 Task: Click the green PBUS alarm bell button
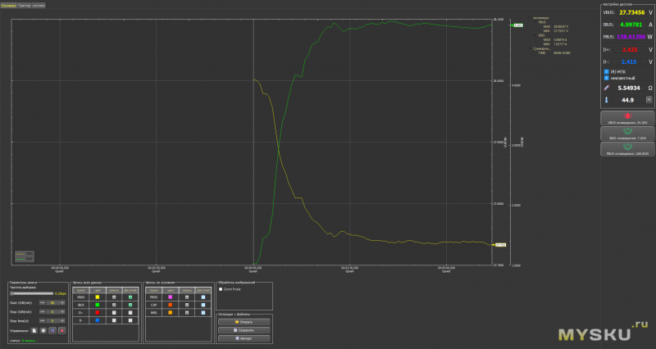point(627,149)
